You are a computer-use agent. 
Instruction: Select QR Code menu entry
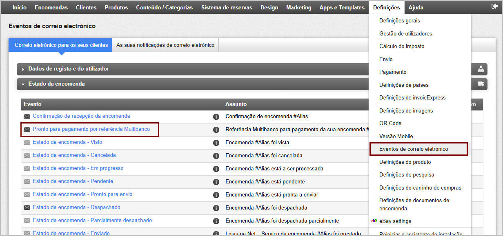(390, 124)
